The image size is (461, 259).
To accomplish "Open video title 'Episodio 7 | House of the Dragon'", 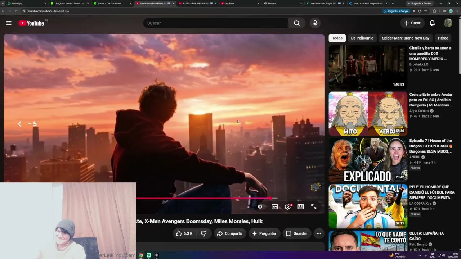I will pos(431,146).
